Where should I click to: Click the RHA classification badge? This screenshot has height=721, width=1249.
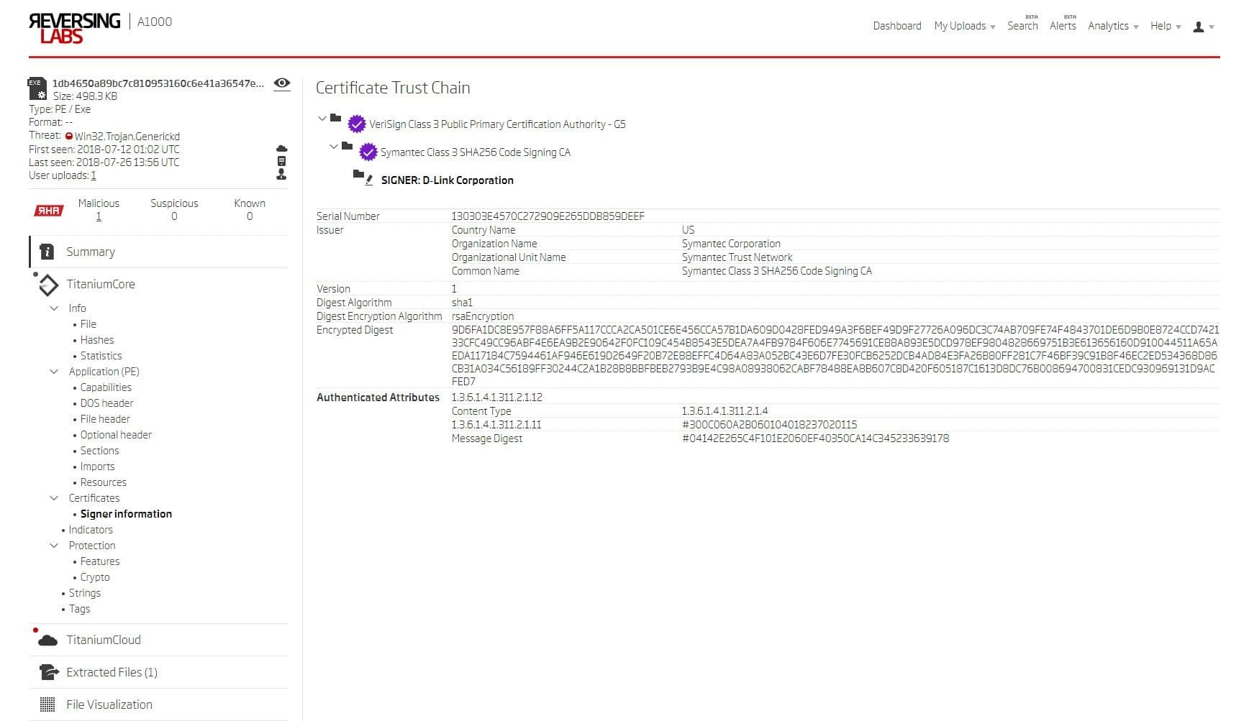[x=47, y=210]
